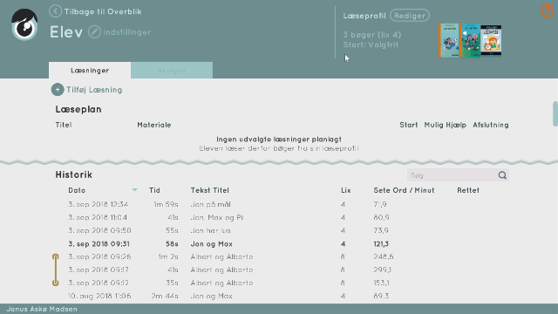The image size is (558, 314).
Task: Click the Indstillinger pencil icon
Action: (94, 32)
